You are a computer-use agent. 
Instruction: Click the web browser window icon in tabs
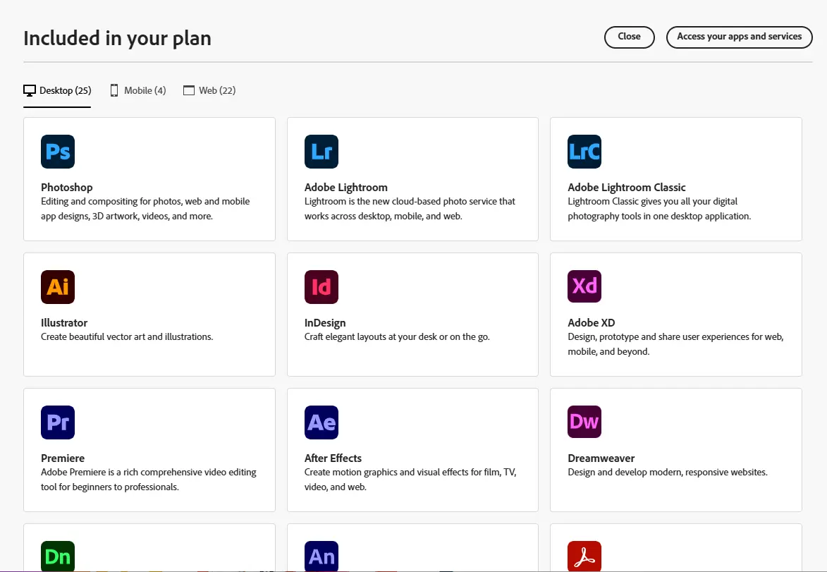(189, 91)
